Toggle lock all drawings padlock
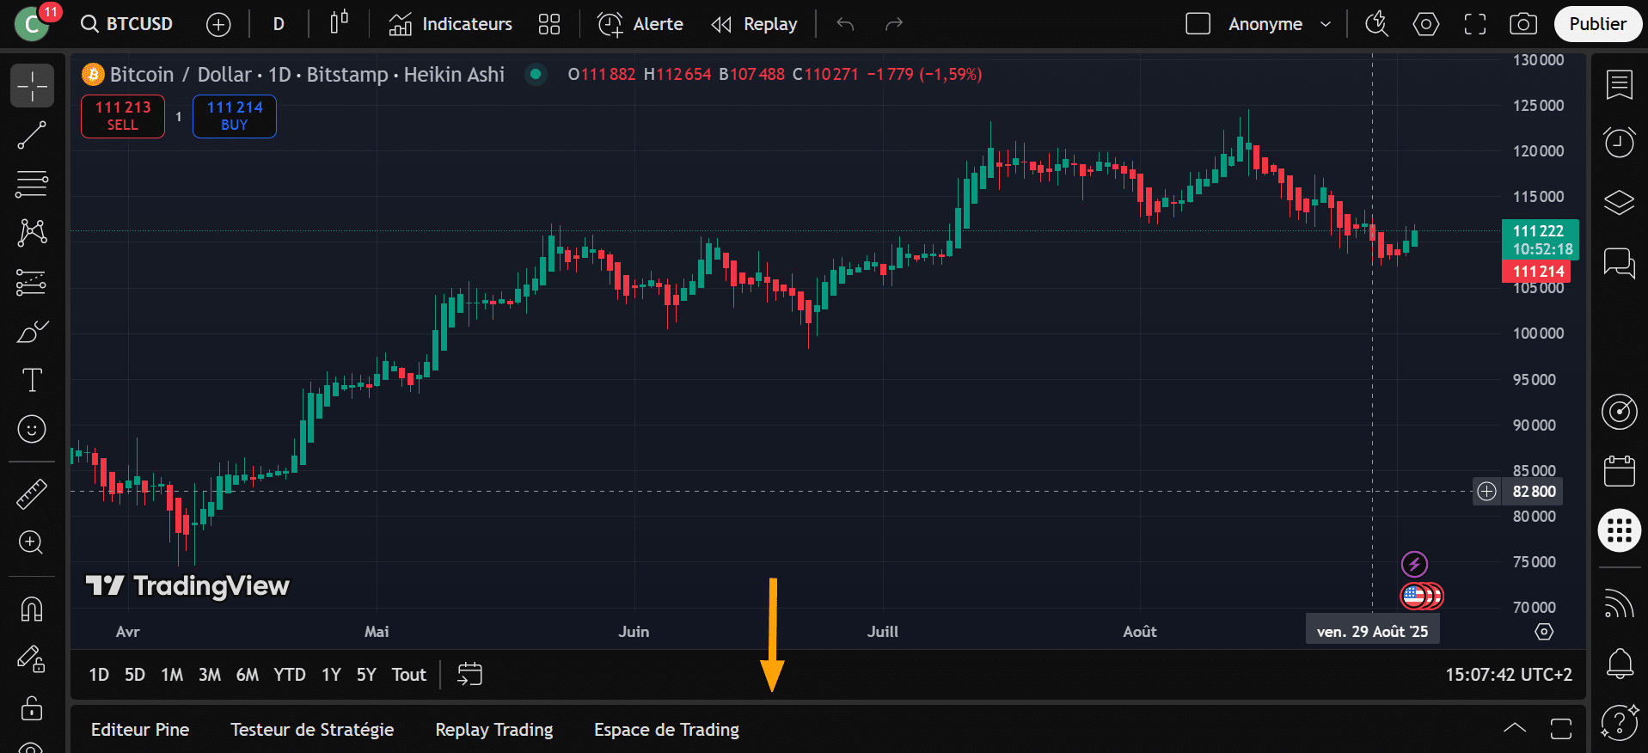Image resolution: width=1648 pixels, height=753 pixels. pos(32,708)
